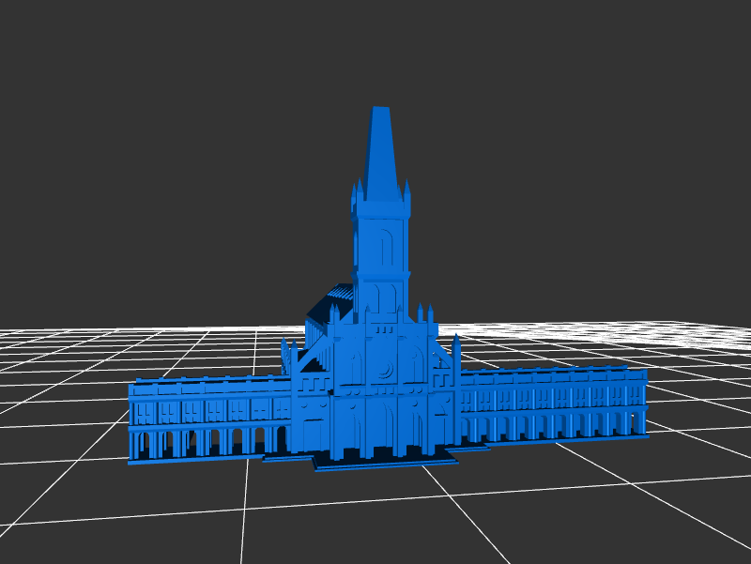The image size is (751, 564).
Task: Select the central entrance doorway of the building
Action: pos(381,427)
